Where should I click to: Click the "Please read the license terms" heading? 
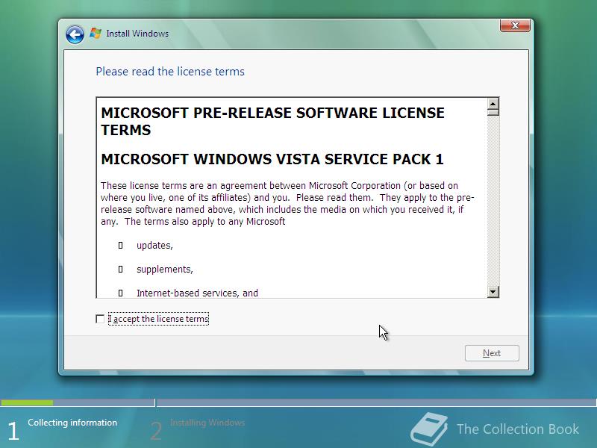pyautogui.click(x=169, y=71)
